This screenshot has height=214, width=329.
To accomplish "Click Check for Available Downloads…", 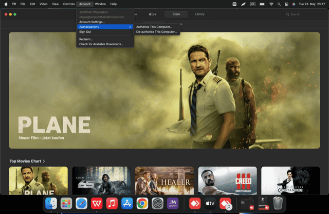I will tap(101, 44).
